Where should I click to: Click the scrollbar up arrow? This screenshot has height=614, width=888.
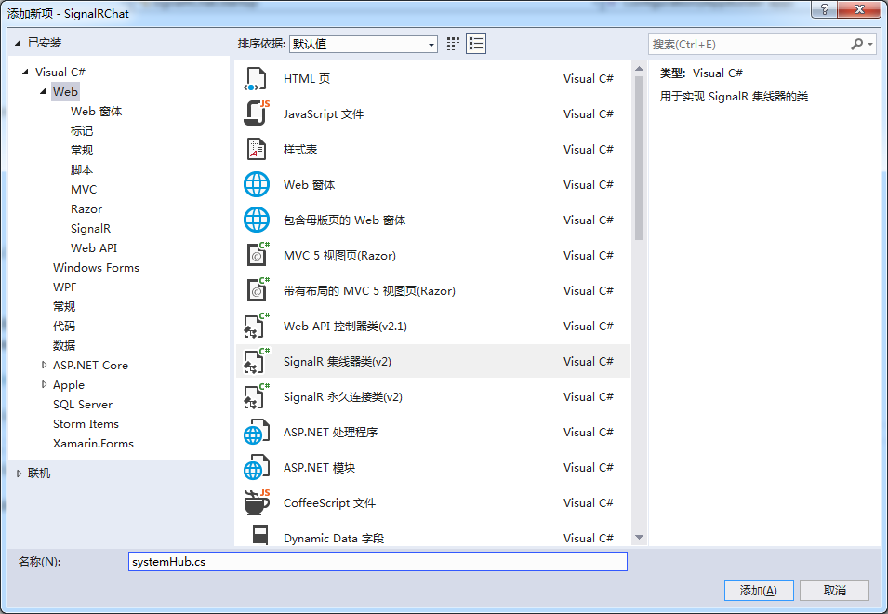tap(639, 69)
